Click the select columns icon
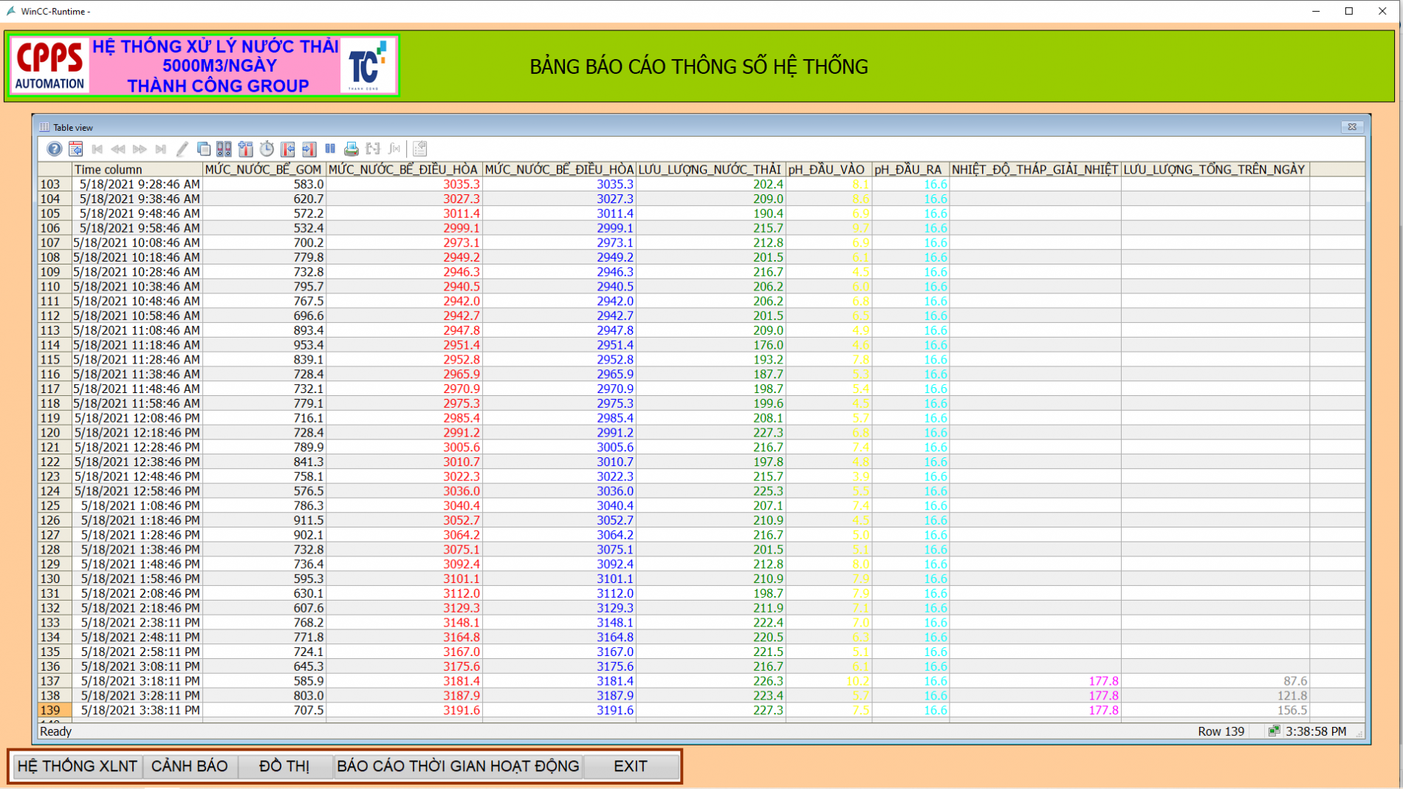Image resolution: width=1403 pixels, height=789 pixels. pyautogui.click(x=245, y=149)
